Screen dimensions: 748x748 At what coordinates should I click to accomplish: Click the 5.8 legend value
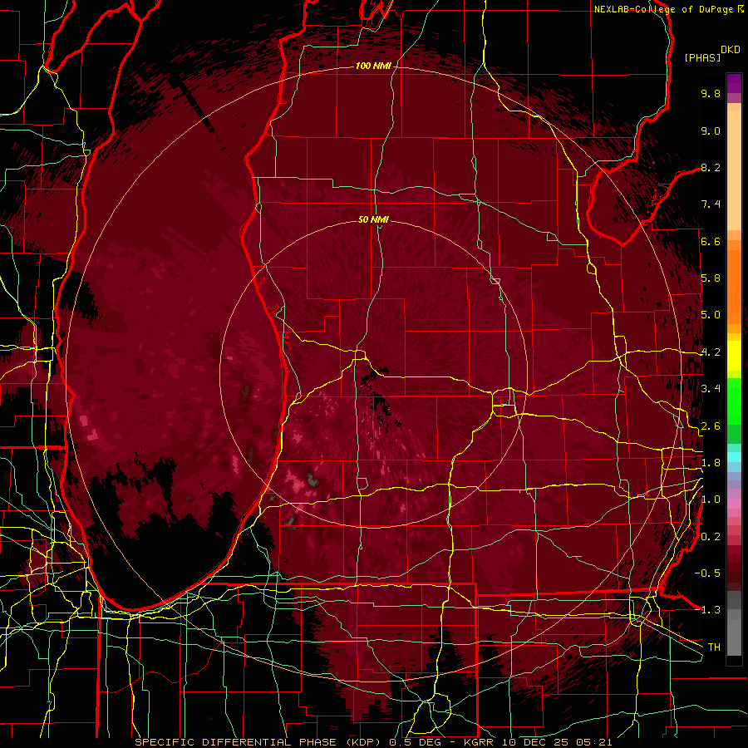pos(711,278)
